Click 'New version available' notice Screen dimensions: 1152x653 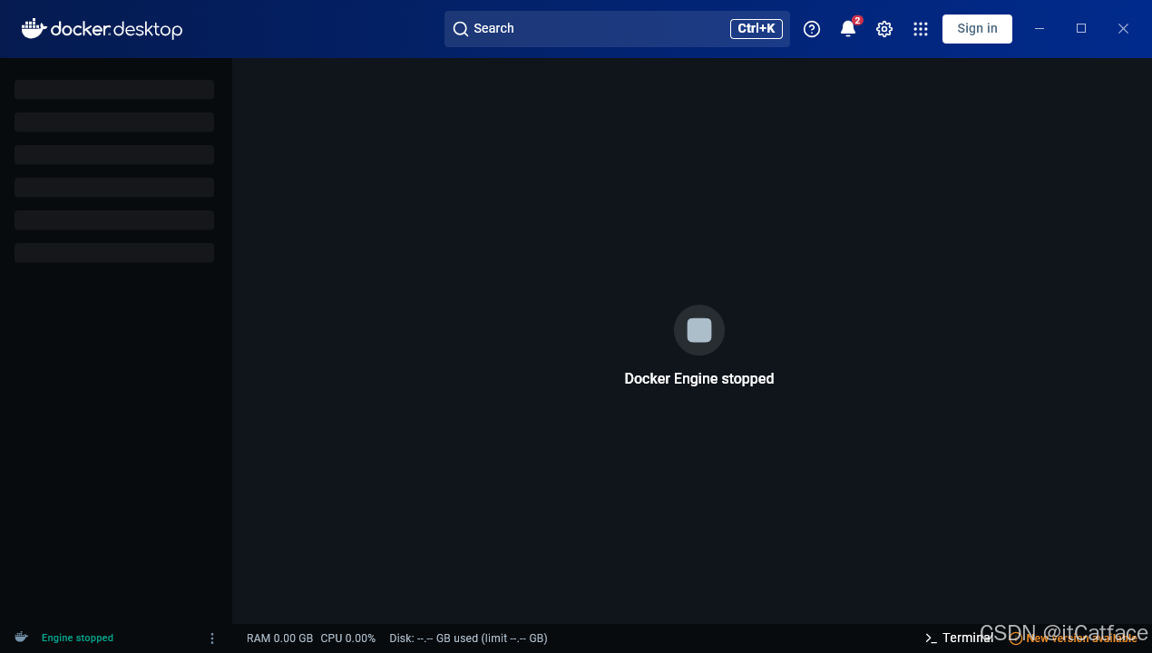point(1073,638)
